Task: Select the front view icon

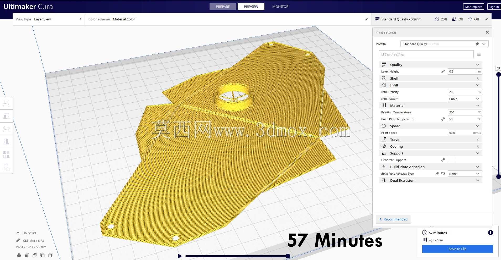Action: point(27,255)
